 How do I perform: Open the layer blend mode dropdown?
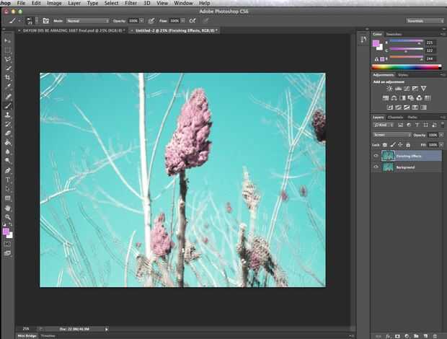tap(391, 135)
